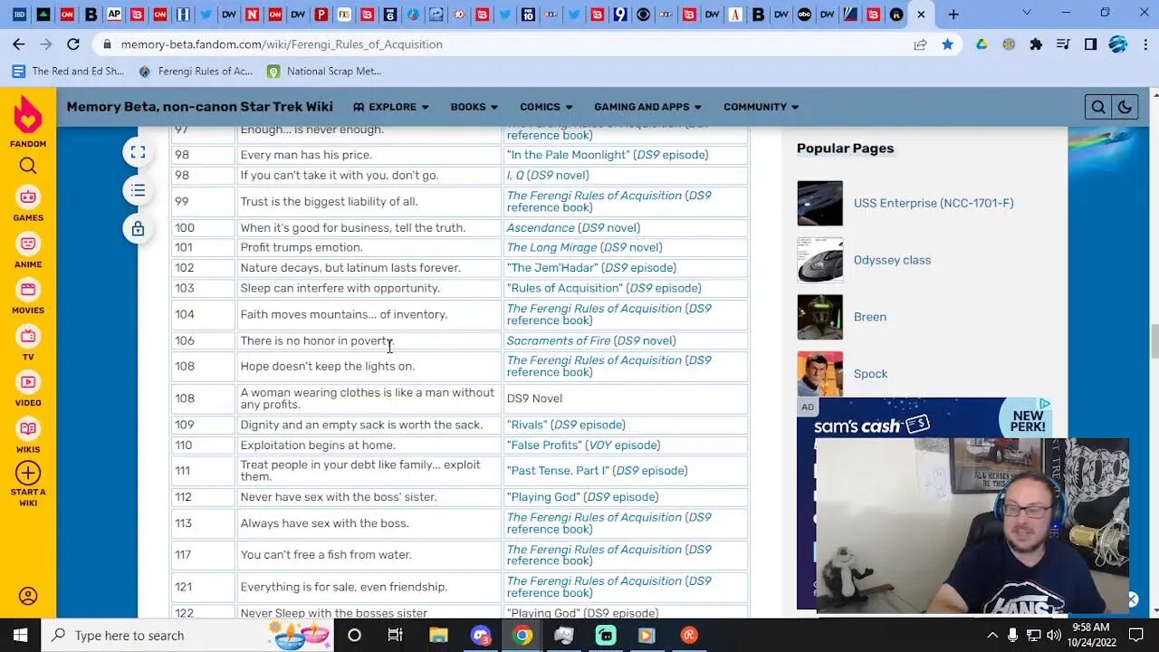
Task: Open the Wikis section icon
Action: (x=28, y=429)
